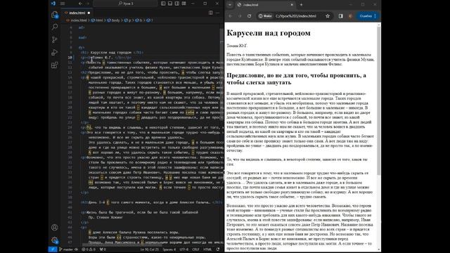Click the p breadcrumb segment
450x253 pixels.
point(128,20)
